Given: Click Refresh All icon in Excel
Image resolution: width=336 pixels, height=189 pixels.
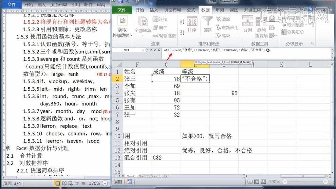Looking at the screenshot, I should tap(143, 22).
